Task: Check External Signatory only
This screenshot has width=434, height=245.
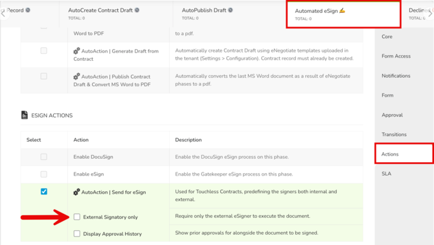Action: click(77, 216)
